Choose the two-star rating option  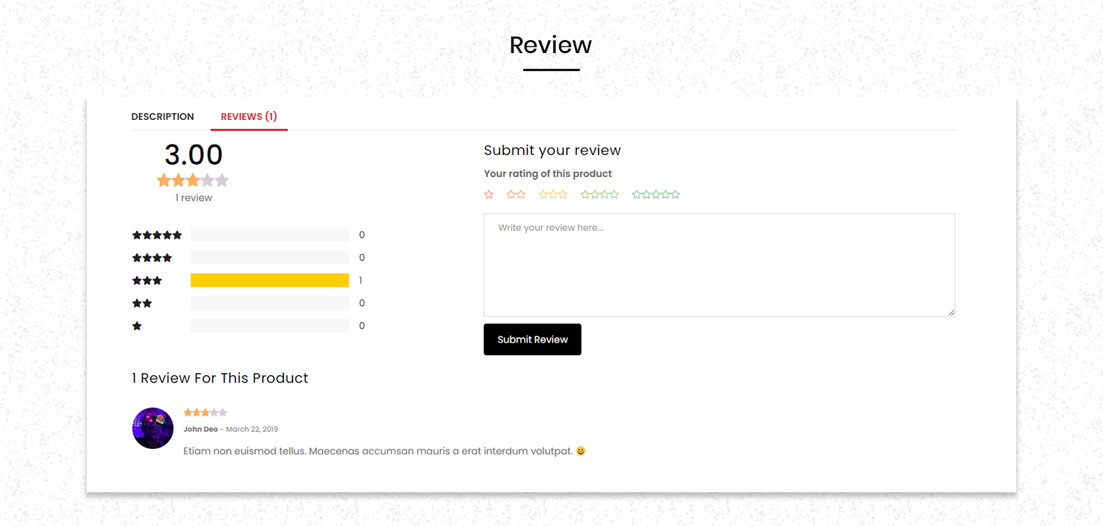coord(516,194)
